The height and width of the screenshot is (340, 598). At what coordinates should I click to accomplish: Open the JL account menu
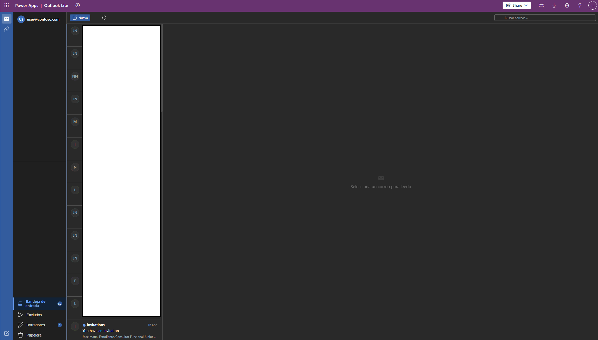point(592,5)
